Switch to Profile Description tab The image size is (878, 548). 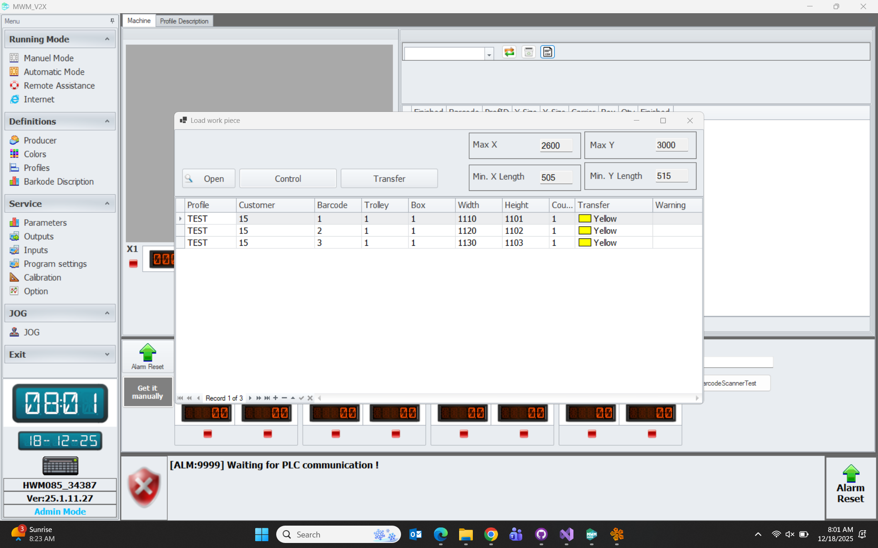[184, 21]
